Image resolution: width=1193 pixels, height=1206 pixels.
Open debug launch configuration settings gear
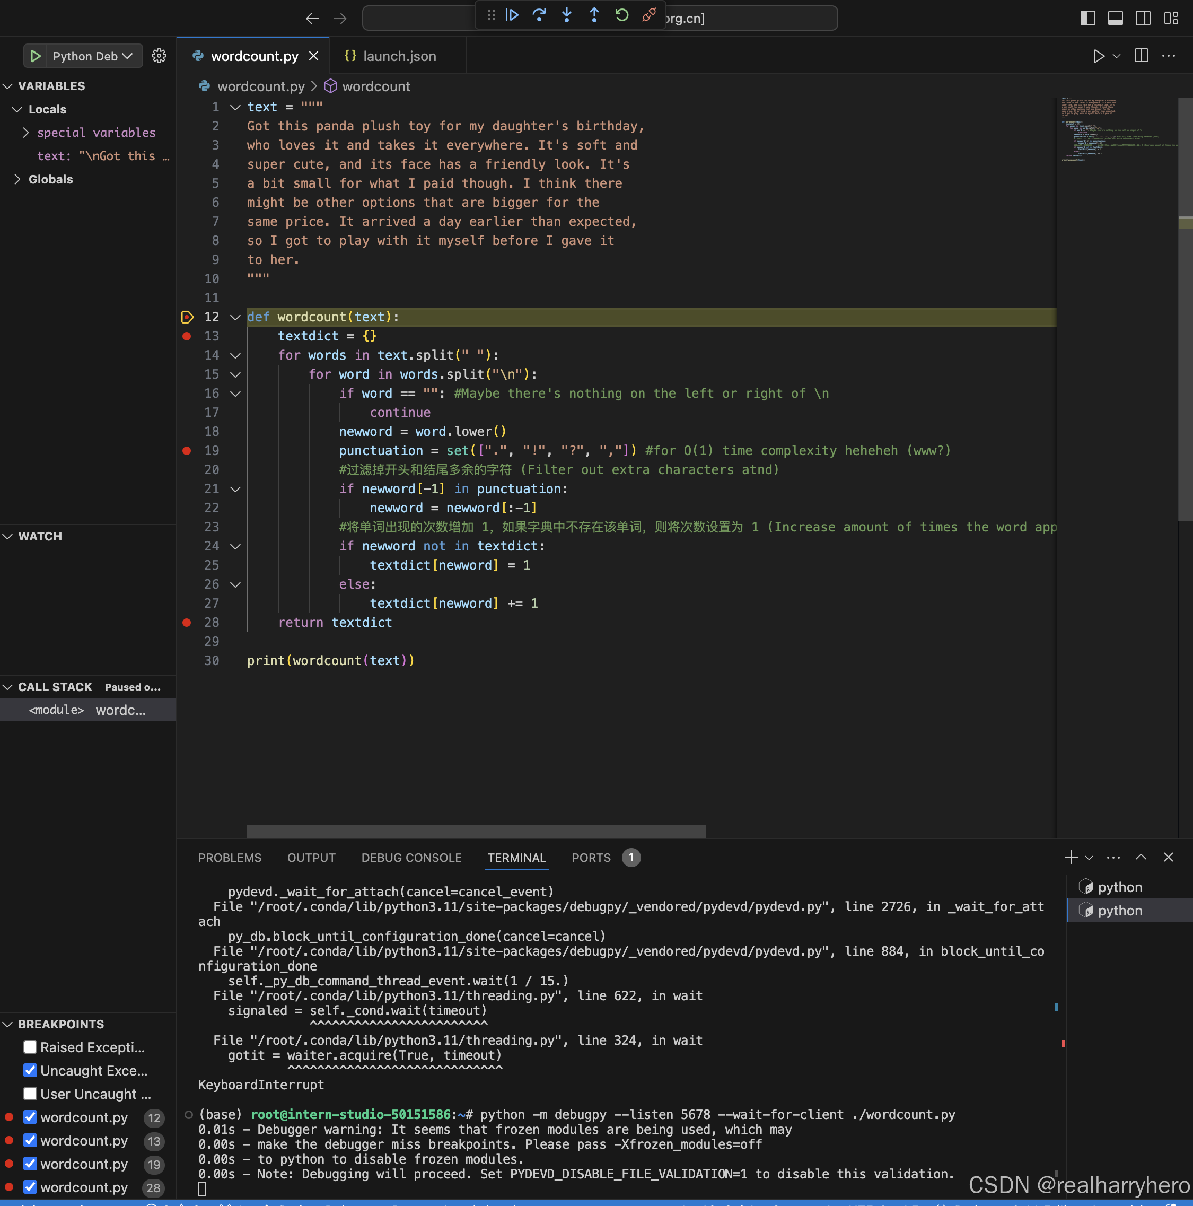click(159, 56)
